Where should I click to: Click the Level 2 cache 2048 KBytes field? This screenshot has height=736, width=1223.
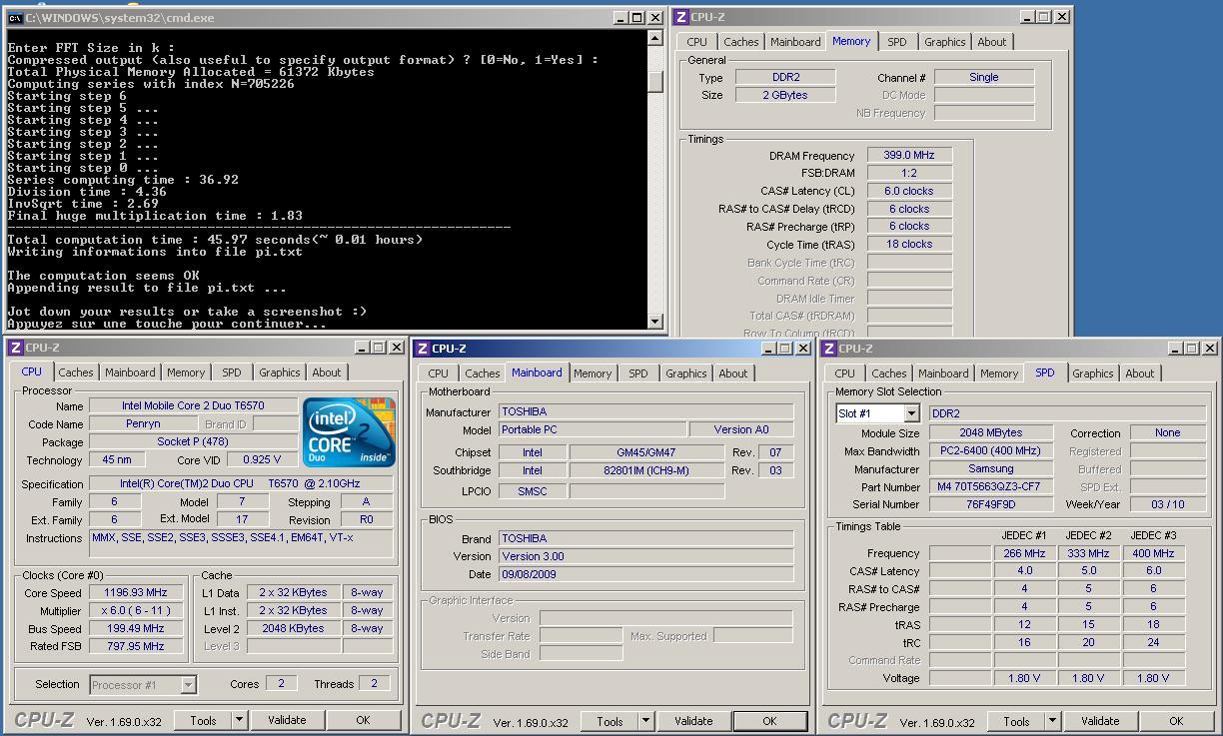click(x=294, y=628)
